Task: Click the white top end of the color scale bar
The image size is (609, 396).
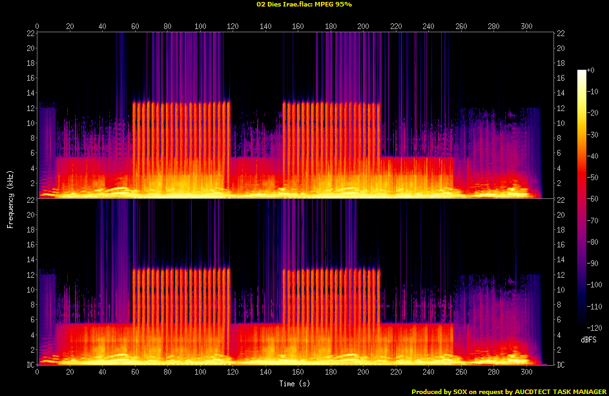Action: (x=581, y=72)
